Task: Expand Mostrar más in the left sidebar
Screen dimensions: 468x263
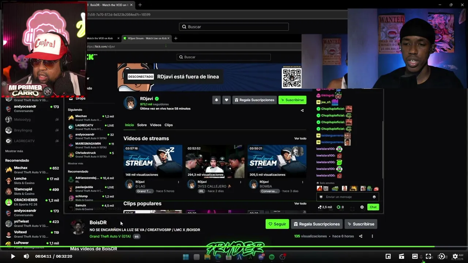Action: 14,151
